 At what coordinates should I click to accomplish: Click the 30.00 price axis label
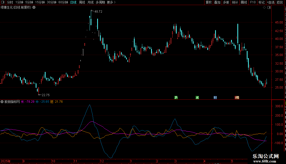pyautogui.click(x=279, y=71)
